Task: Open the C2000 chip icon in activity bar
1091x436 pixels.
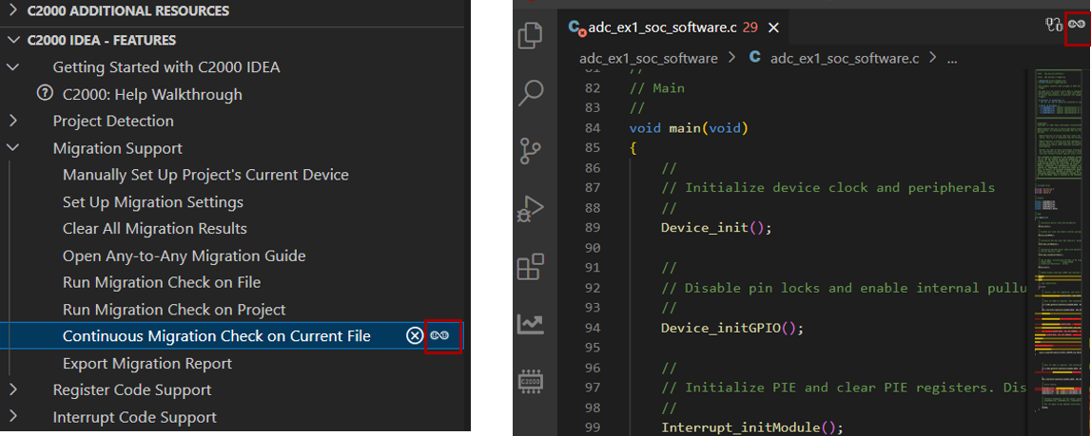Action: (x=531, y=382)
